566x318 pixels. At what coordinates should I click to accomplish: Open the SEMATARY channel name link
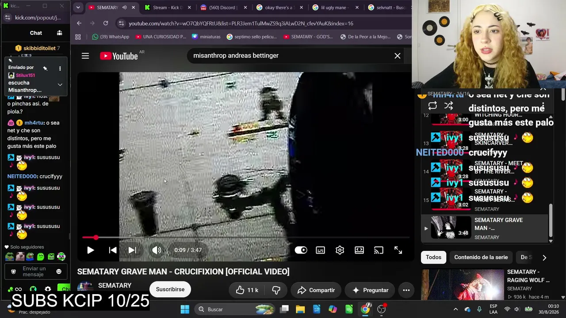click(x=115, y=285)
